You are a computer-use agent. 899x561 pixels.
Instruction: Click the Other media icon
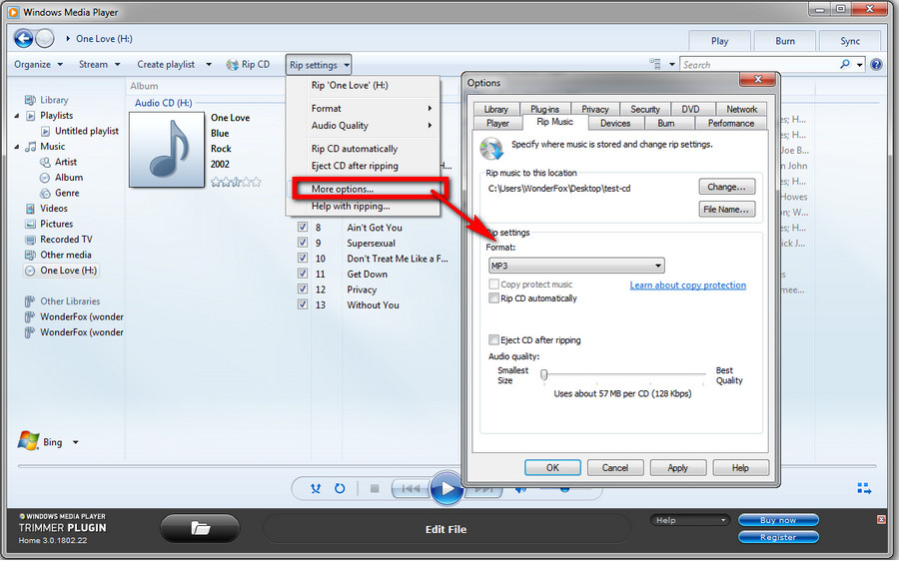(30, 255)
